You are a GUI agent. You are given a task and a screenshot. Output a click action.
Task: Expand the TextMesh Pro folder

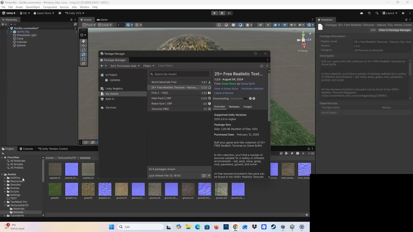[x=5, y=202]
